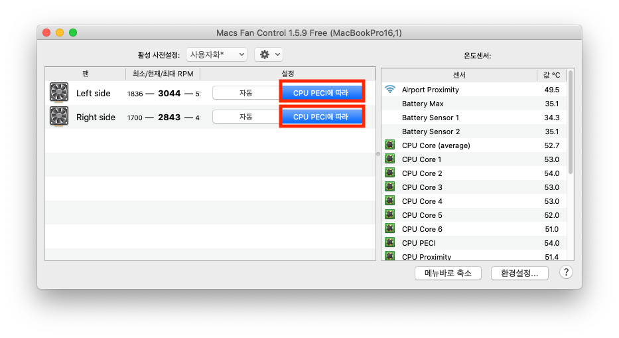Select the Battery Sensor 2 row

pos(474,131)
